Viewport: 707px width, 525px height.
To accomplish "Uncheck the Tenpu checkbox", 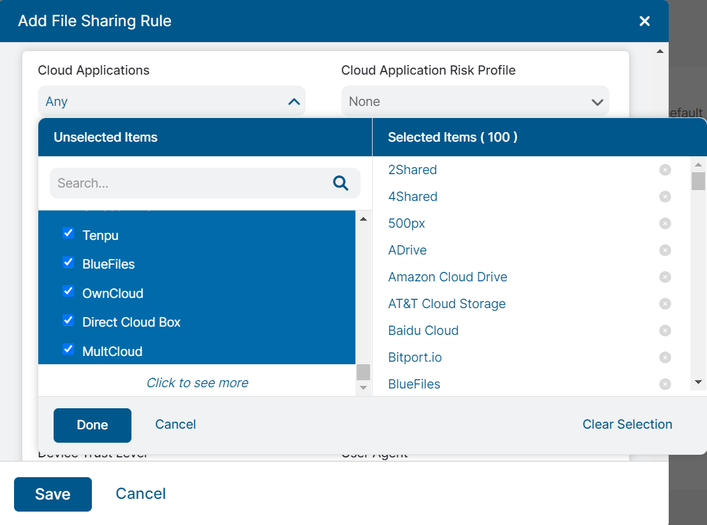I will [x=68, y=233].
